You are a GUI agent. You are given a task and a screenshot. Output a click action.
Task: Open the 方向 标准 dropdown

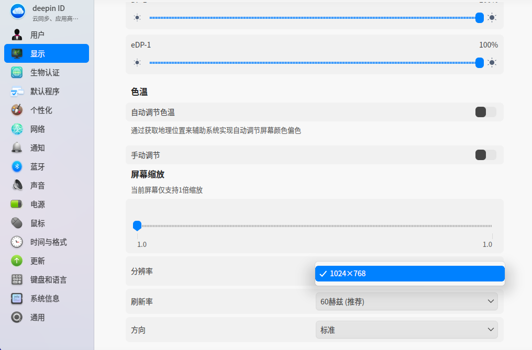click(407, 330)
